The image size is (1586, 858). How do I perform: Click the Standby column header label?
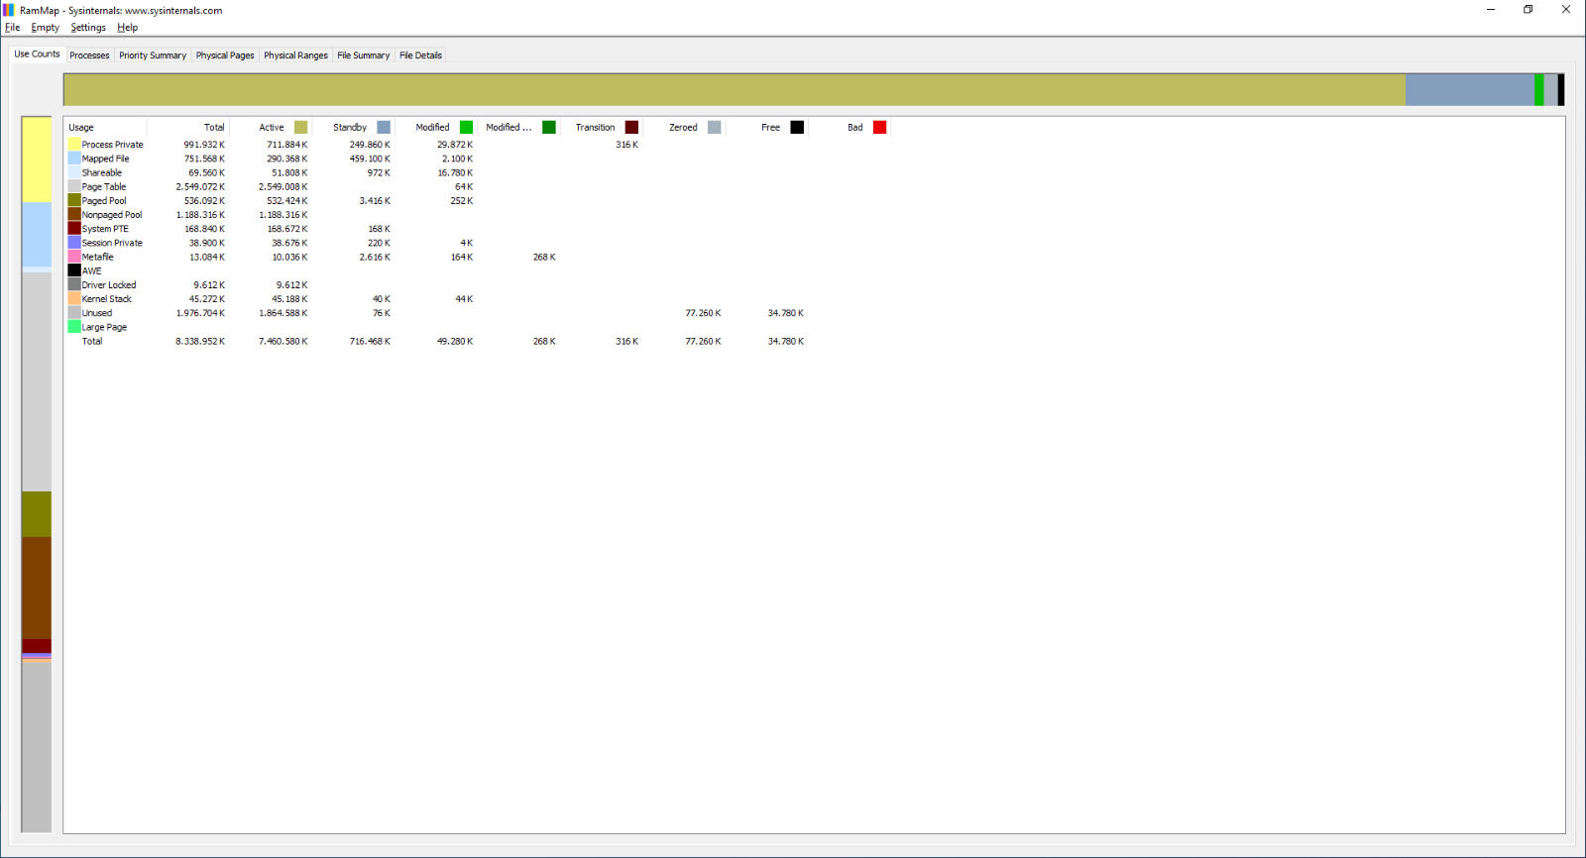tap(350, 127)
